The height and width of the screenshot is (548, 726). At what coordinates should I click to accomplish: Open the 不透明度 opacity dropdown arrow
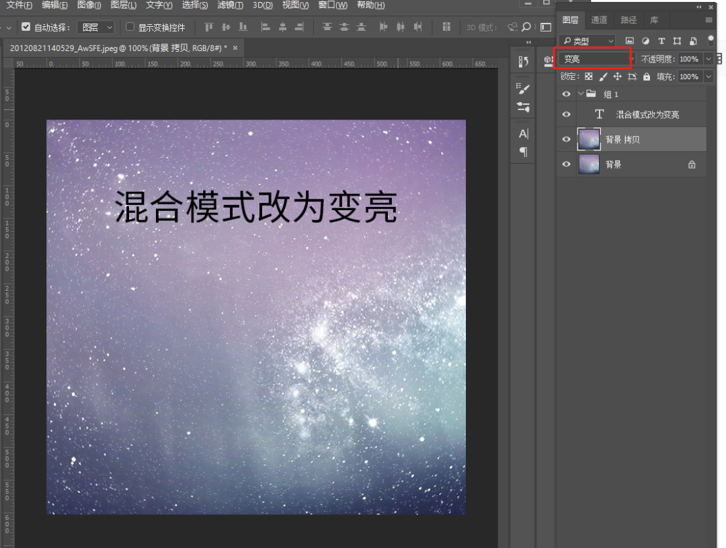708,59
